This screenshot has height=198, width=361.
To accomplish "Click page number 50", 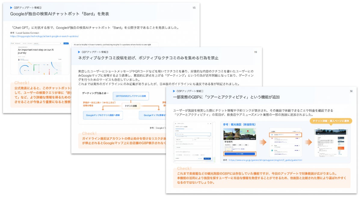I will 351,91.
